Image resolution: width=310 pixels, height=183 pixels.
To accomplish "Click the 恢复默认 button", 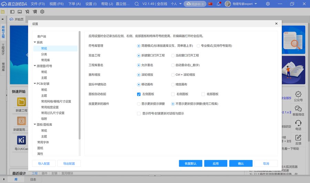I will click(x=190, y=163).
